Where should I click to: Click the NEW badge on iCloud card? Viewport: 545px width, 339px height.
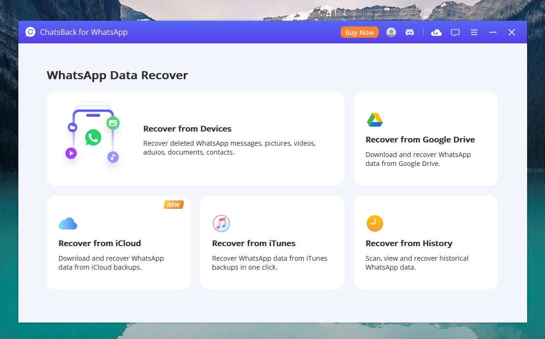pyautogui.click(x=173, y=205)
